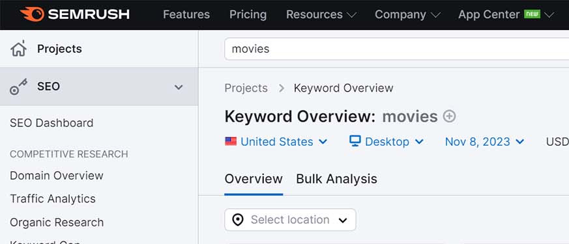Click the United States flag icon
Viewport: 569px width, 244px height.
[231, 142]
